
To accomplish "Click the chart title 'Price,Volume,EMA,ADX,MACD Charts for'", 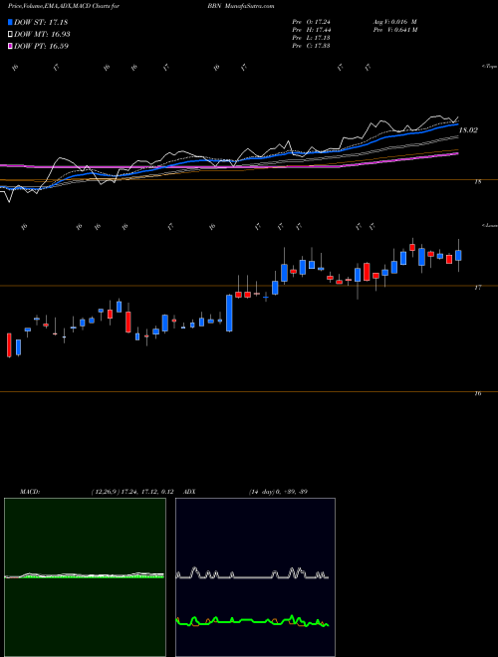I will point(64,6).
